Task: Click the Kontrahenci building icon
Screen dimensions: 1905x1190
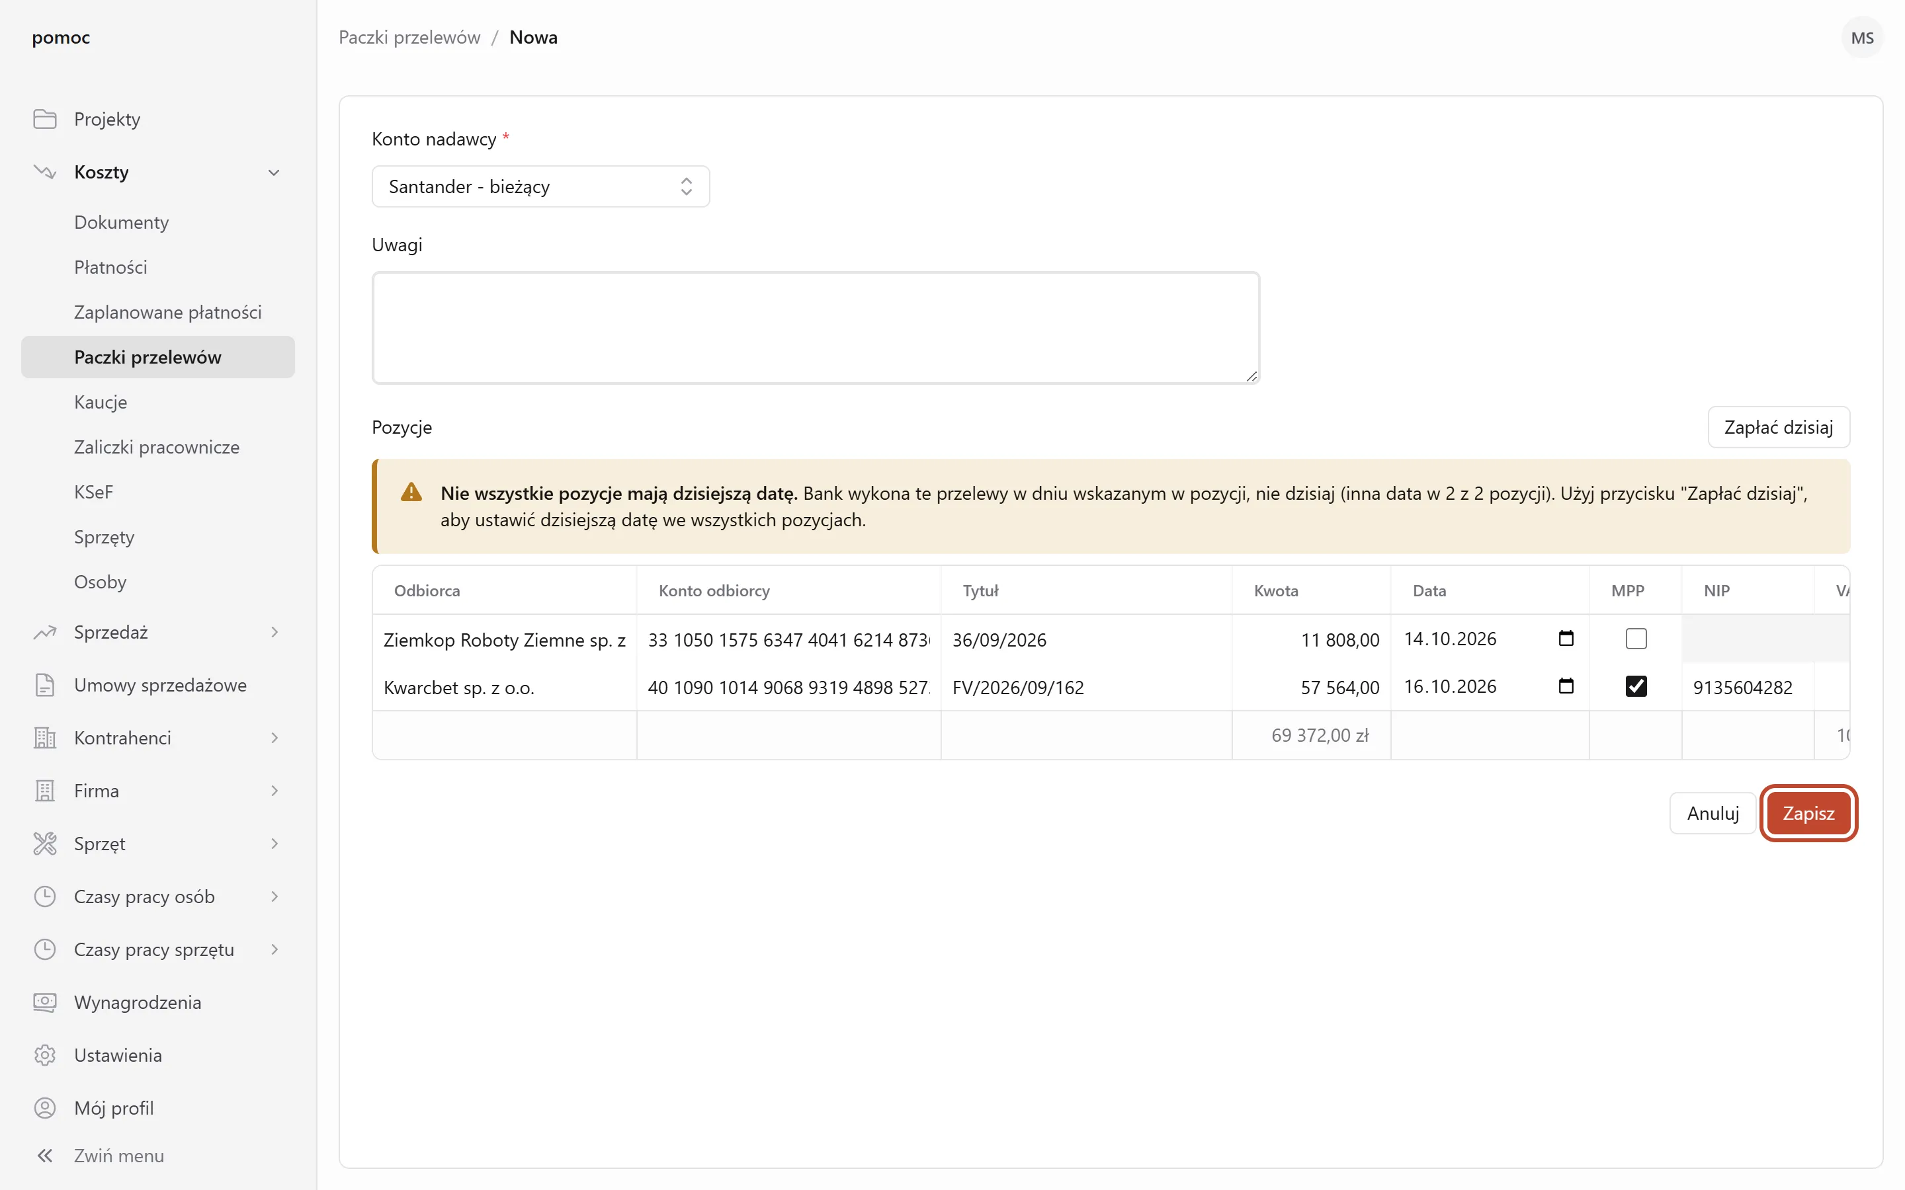Action: (x=45, y=737)
